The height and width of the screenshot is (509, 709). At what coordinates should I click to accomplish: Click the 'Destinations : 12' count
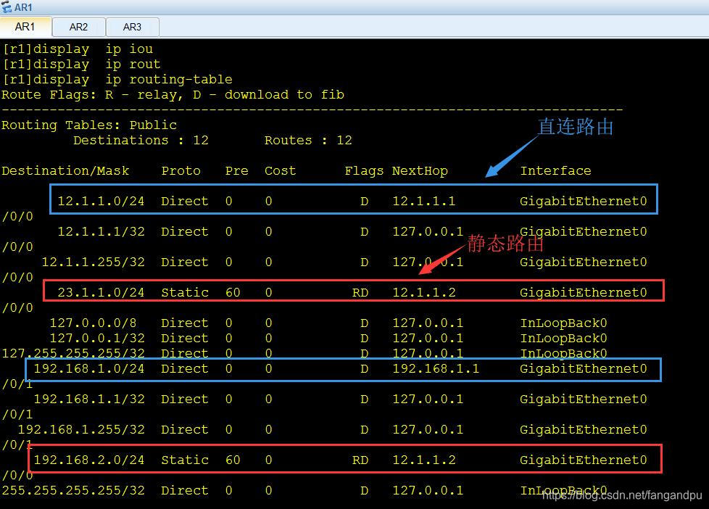(141, 140)
